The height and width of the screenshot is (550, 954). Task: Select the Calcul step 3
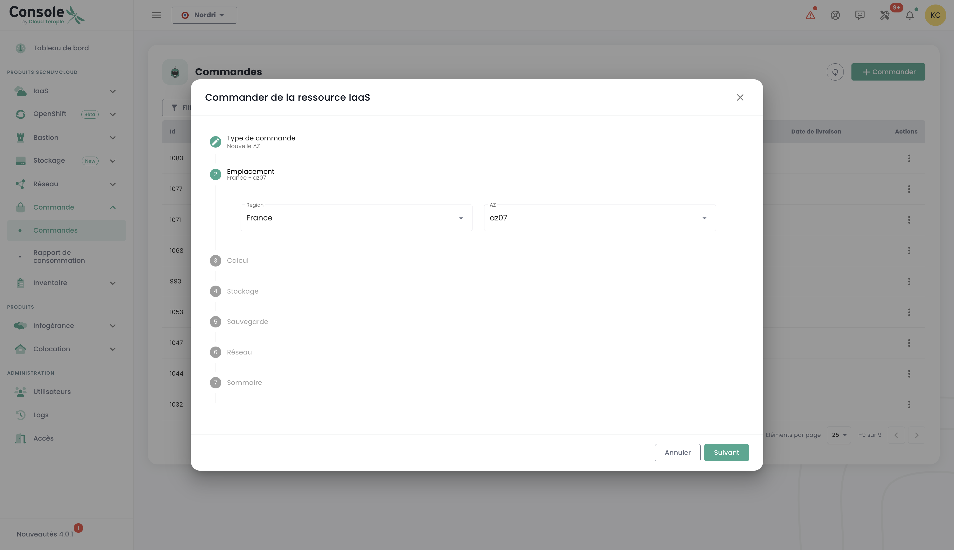point(237,261)
